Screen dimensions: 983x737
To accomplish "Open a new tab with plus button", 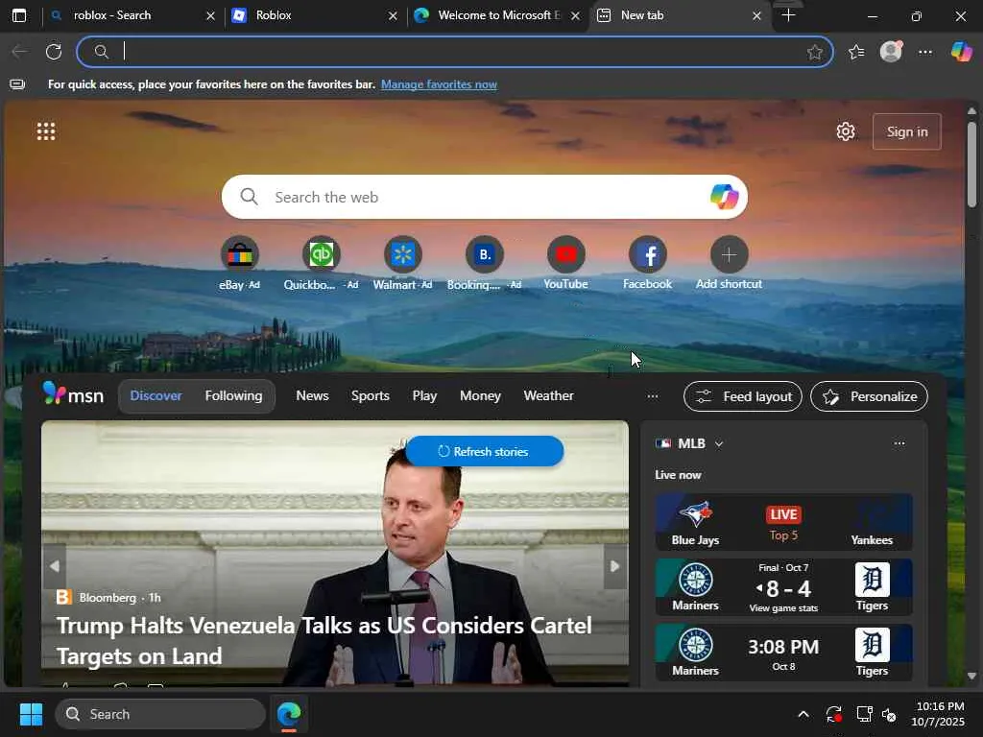I will click(789, 15).
